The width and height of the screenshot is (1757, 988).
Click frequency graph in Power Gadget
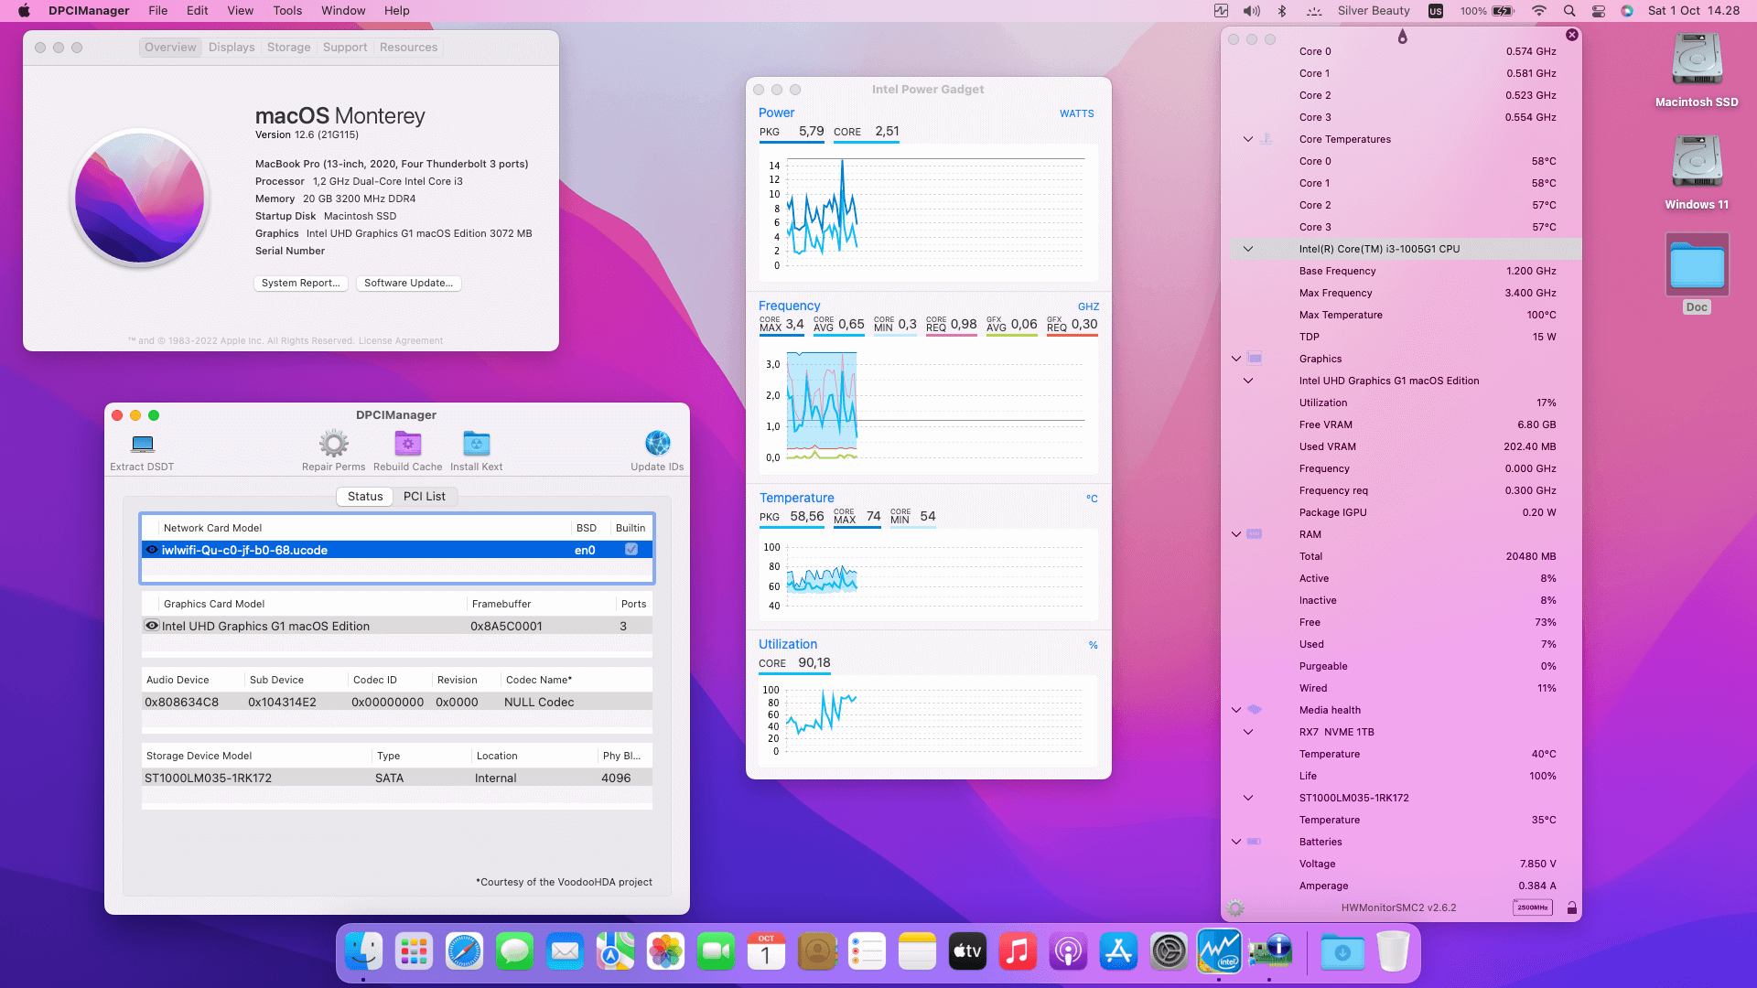click(x=928, y=406)
